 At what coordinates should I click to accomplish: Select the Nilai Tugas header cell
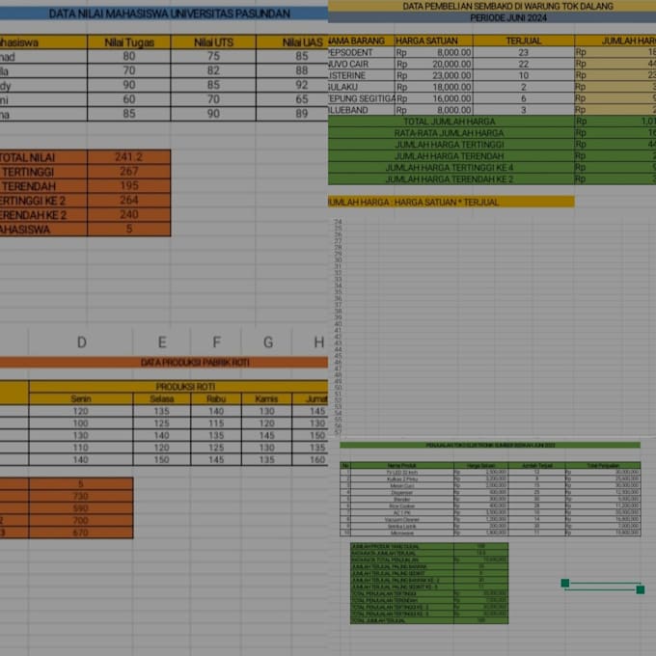129,42
